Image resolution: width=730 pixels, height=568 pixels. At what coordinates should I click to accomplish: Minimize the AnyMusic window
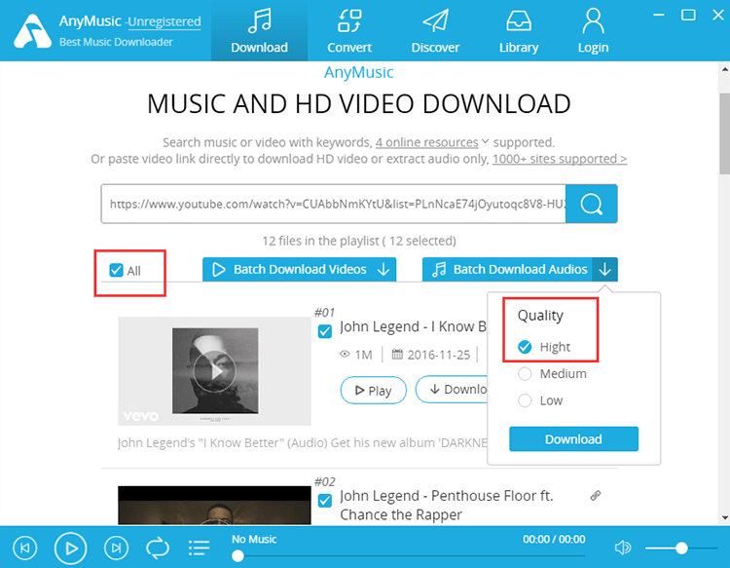[x=658, y=15]
